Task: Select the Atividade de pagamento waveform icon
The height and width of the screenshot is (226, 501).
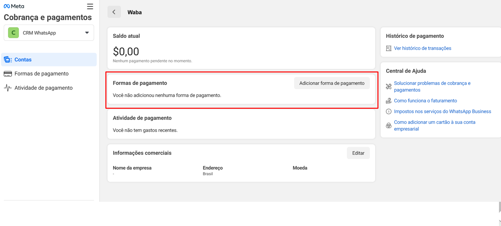Action: click(x=7, y=87)
